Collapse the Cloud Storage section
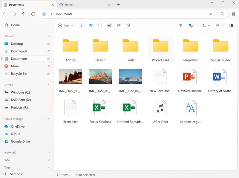This screenshot has height=178, width=239. click(49, 119)
